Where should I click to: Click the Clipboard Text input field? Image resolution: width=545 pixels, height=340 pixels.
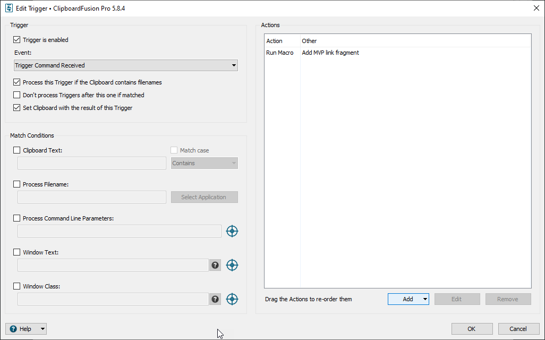(x=92, y=163)
